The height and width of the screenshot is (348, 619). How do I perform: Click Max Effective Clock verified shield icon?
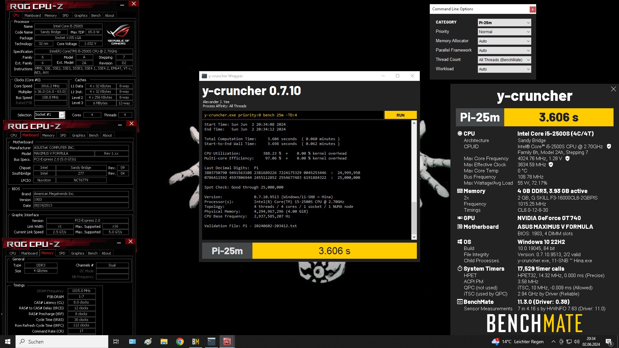coord(551,164)
